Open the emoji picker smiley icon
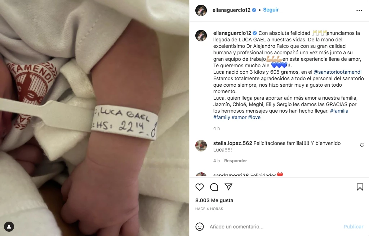 (x=200, y=227)
